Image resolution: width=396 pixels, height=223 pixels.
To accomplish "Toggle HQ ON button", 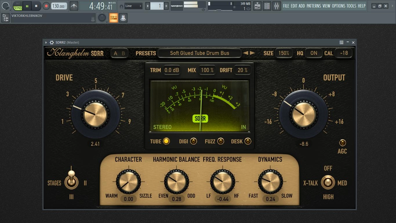I will click(x=314, y=53).
